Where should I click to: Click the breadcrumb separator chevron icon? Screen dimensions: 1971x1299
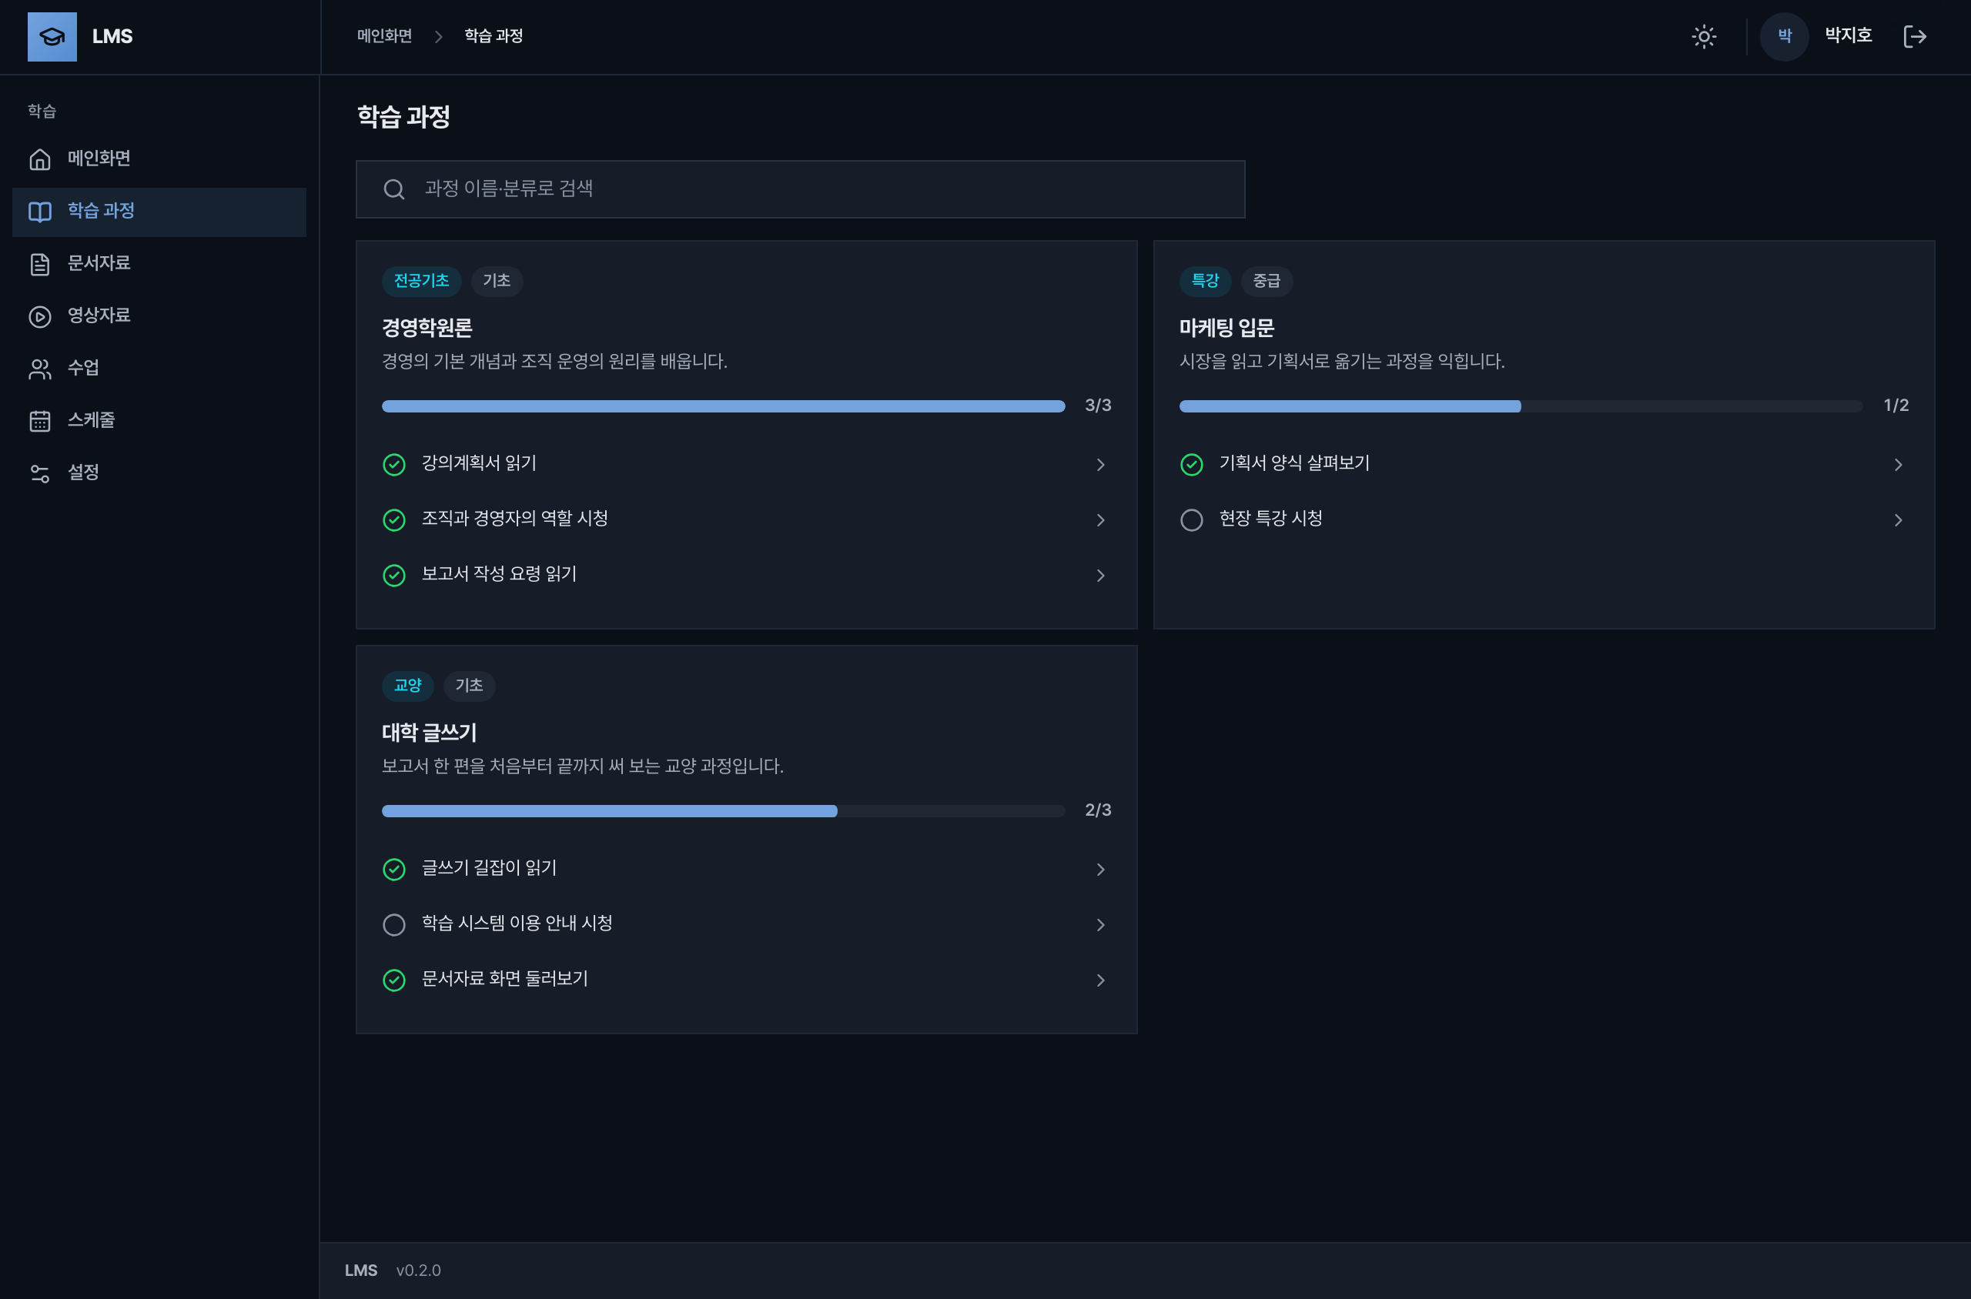tap(438, 36)
